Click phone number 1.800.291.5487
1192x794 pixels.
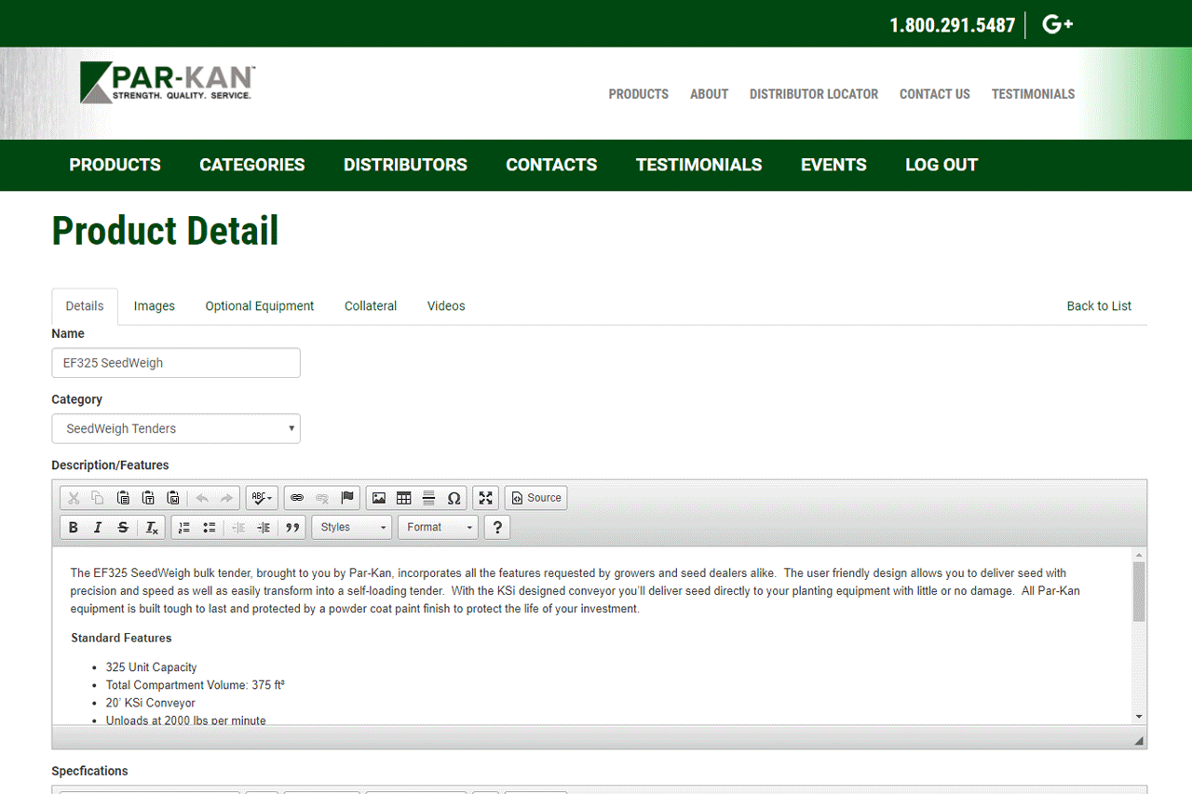coord(952,25)
